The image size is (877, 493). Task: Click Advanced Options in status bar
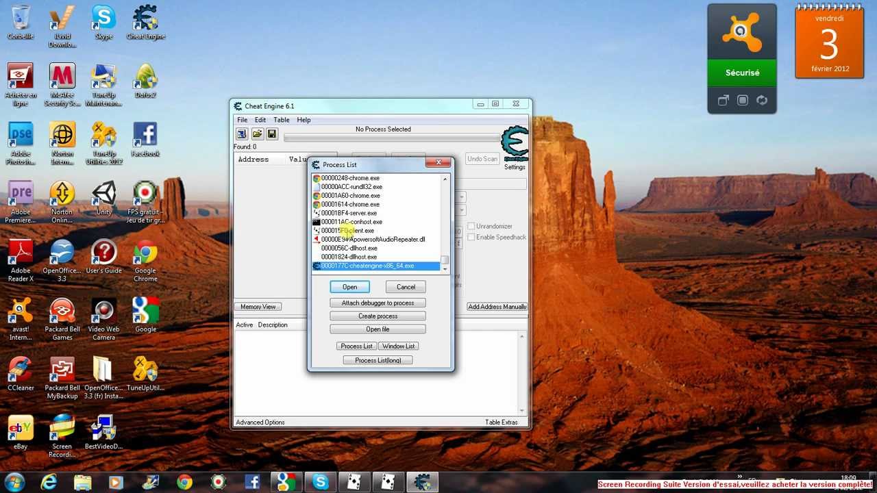coord(260,422)
